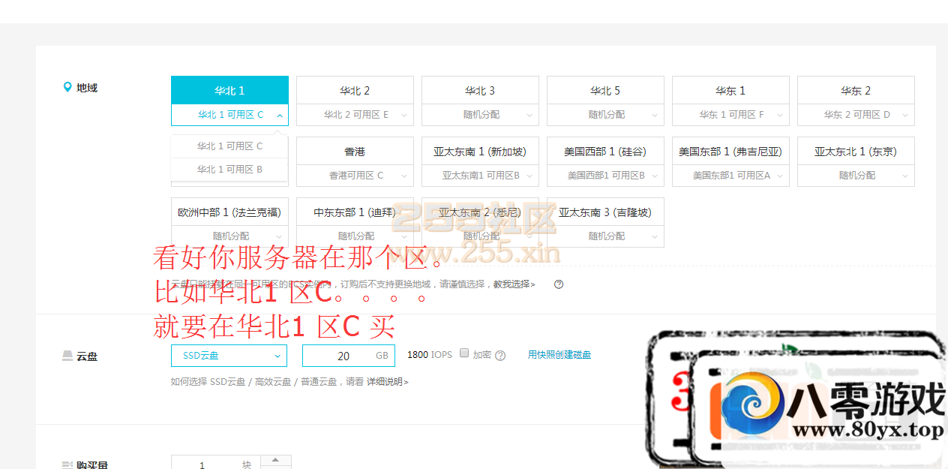Click the 购买量 quantity input field

pyautogui.click(x=216, y=463)
